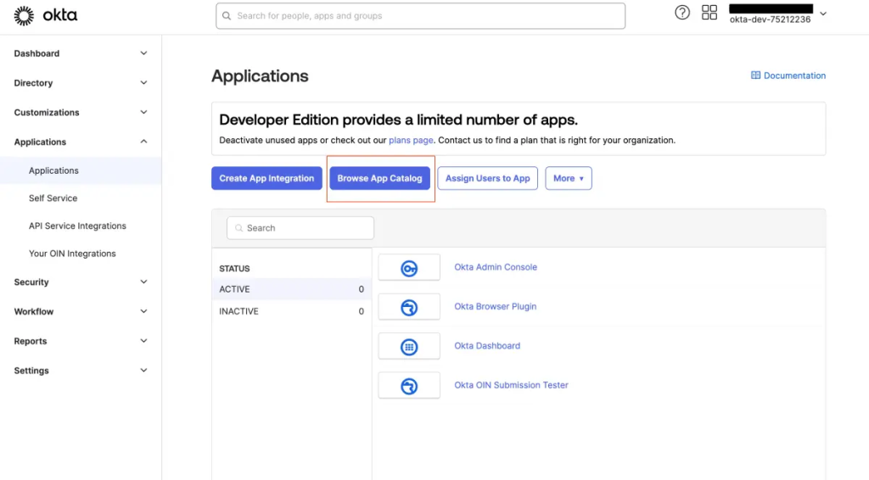
Task: Expand the Workflow section chevron
Action: (143, 311)
